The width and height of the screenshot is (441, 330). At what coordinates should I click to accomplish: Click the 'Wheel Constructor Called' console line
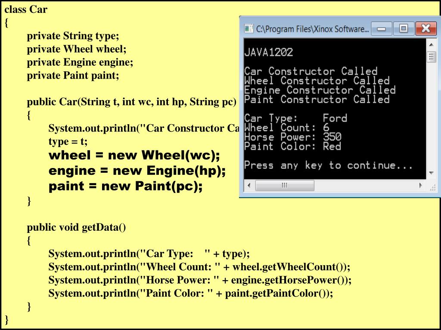coord(317,80)
